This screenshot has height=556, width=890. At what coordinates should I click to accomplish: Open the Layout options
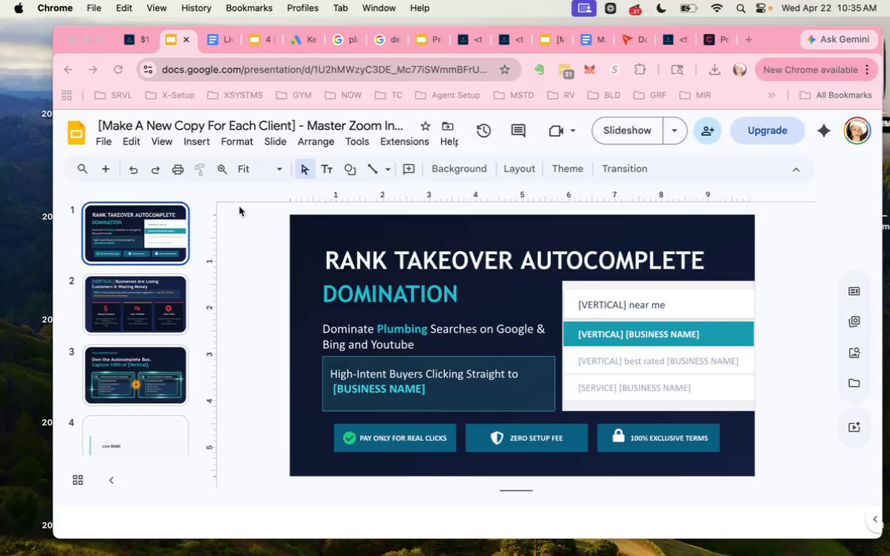click(x=519, y=169)
